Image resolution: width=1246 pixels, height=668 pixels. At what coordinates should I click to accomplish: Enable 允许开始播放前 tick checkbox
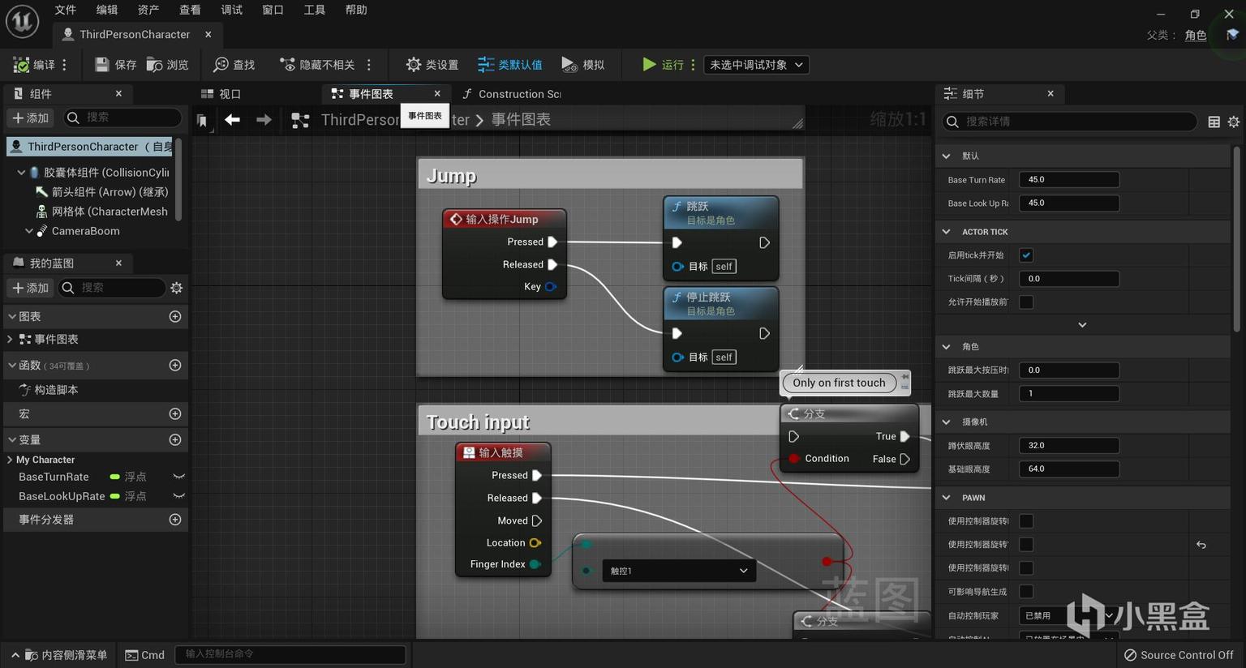[1026, 302]
